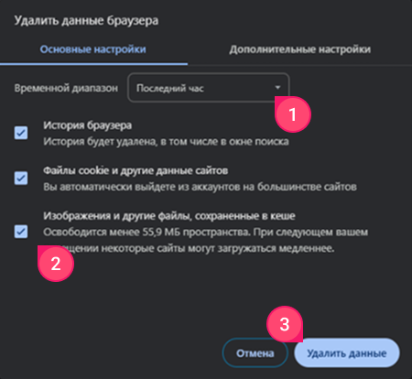The image size is (412, 379).
Task: Click the red annotation badge numbered 1
Action: pyautogui.click(x=293, y=114)
